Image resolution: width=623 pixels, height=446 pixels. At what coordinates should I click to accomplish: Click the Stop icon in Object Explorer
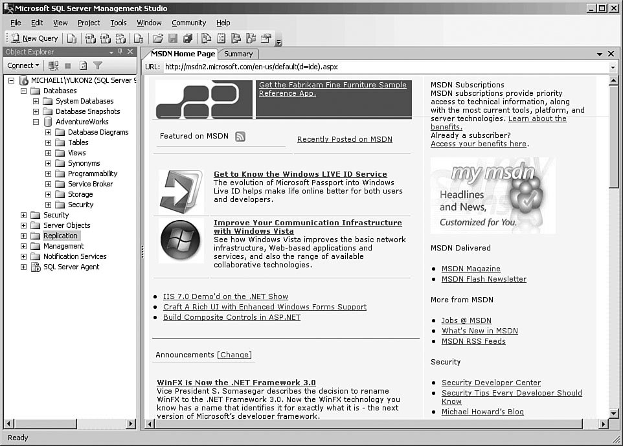pos(68,65)
